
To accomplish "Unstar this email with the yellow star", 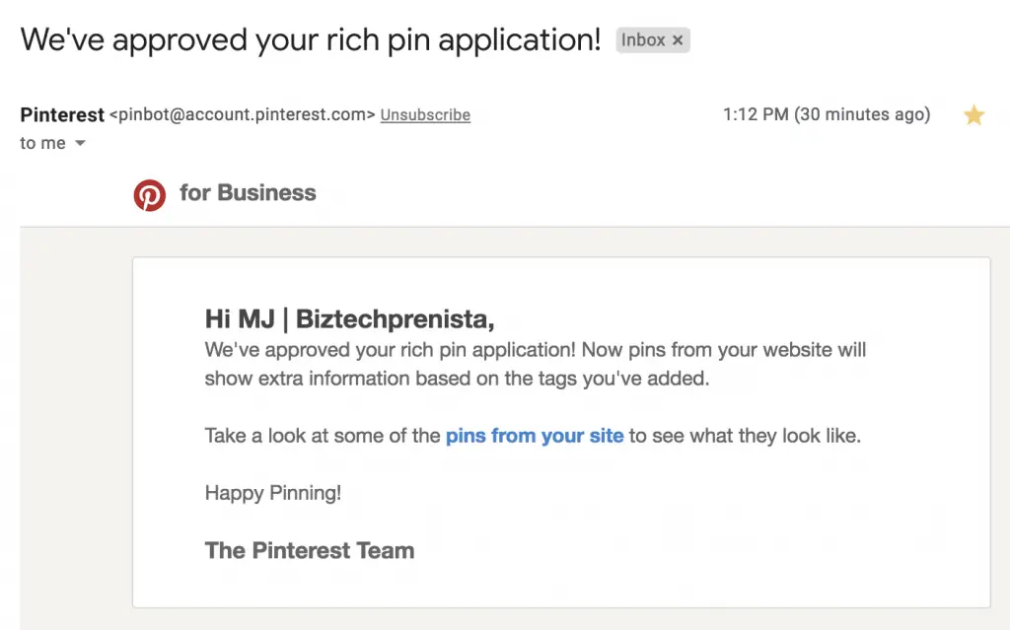I will pos(974,115).
